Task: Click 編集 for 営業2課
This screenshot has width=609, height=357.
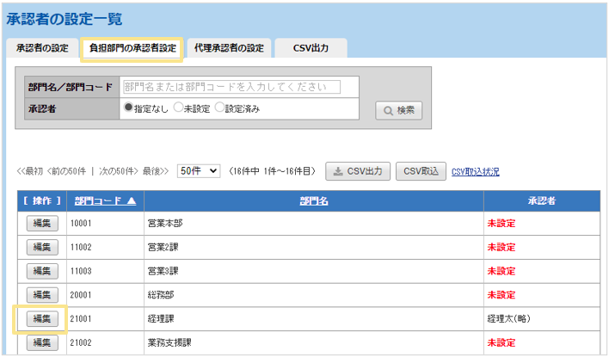Action: point(41,247)
